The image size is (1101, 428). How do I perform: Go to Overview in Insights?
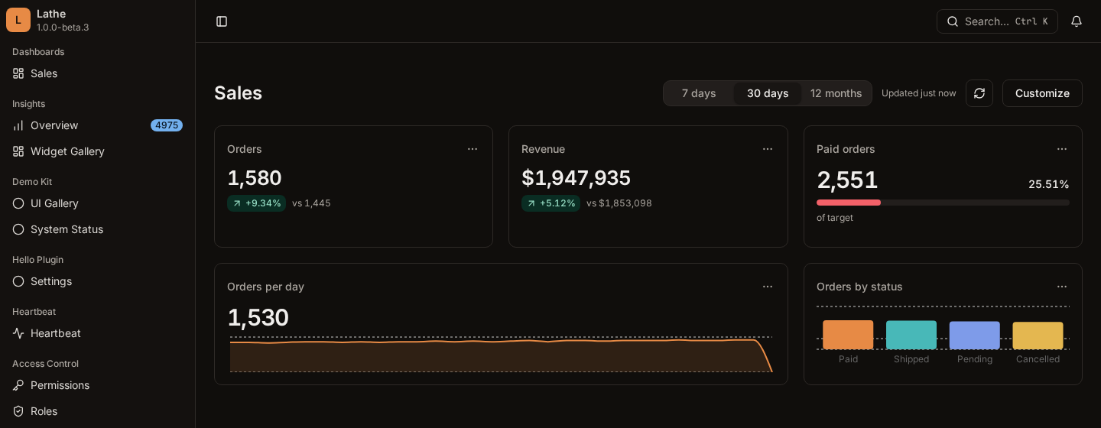98,125
